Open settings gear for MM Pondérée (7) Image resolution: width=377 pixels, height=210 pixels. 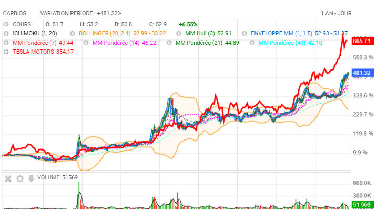tap(6, 43)
